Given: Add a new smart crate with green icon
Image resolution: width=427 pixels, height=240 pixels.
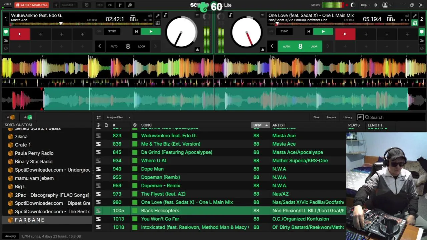Looking at the screenshot, I should (28, 117).
